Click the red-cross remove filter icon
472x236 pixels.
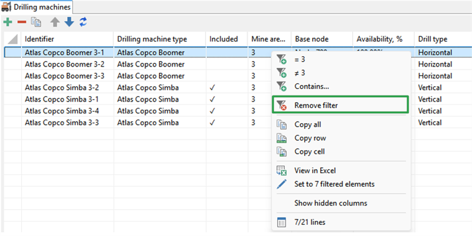(x=282, y=105)
